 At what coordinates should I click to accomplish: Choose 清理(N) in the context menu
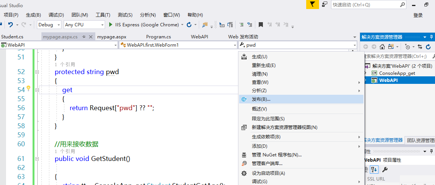(x=301, y=74)
